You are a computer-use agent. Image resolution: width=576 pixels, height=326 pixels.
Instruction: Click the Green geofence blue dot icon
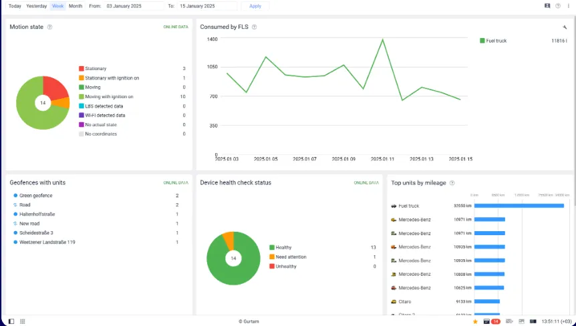click(15, 196)
